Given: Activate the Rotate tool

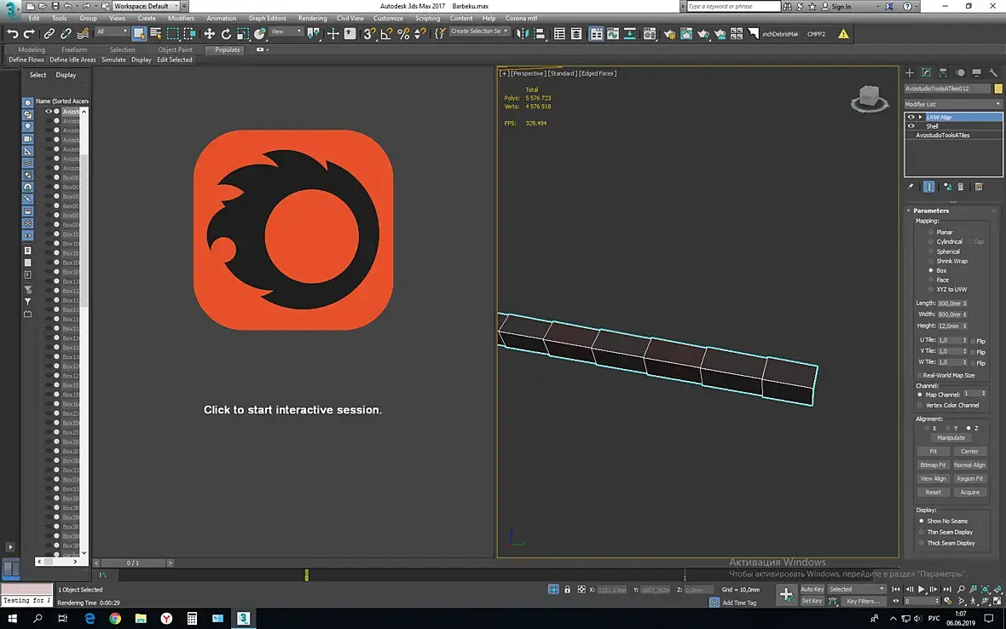Looking at the screenshot, I should [226, 34].
